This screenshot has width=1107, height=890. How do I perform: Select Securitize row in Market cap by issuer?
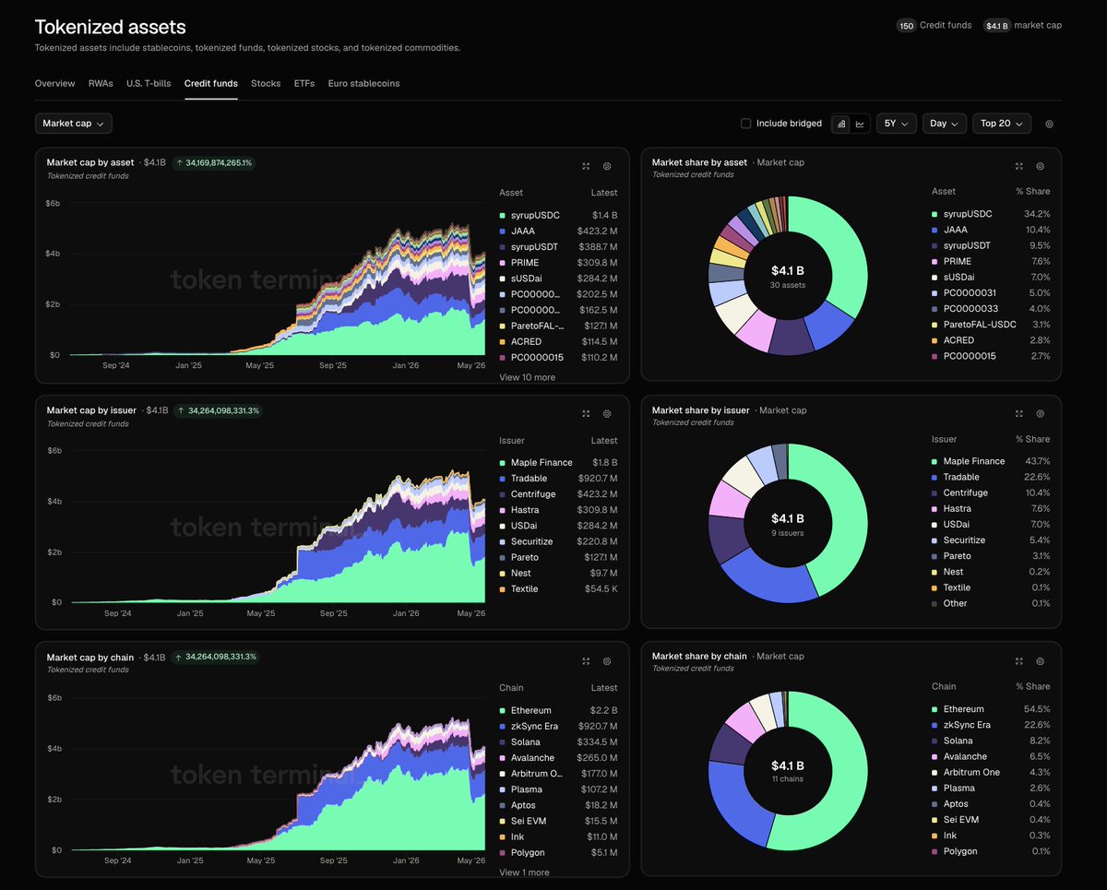pyautogui.click(x=558, y=541)
